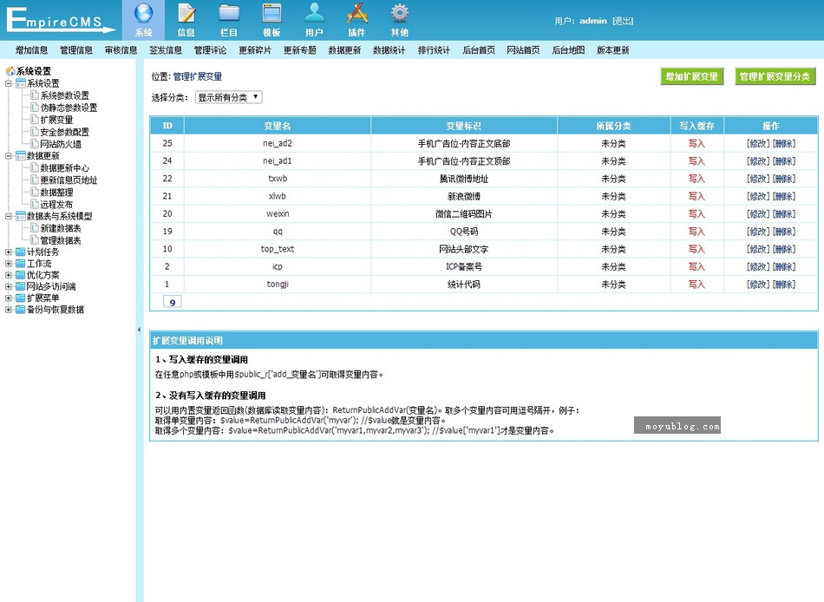Collapse the 数据表与系统模型 tree folder
Image resolution: width=824 pixels, height=602 pixels.
tap(9, 216)
